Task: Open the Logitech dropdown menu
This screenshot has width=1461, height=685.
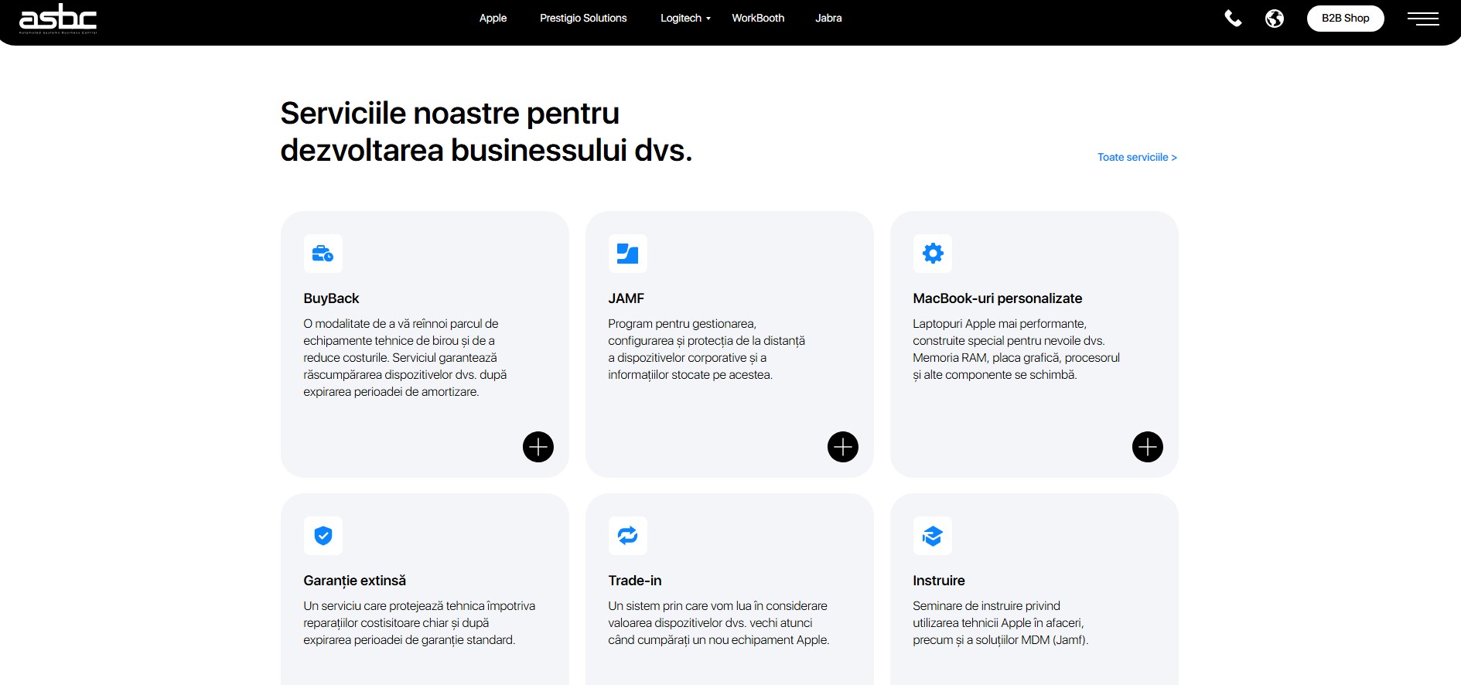Action: point(685,19)
